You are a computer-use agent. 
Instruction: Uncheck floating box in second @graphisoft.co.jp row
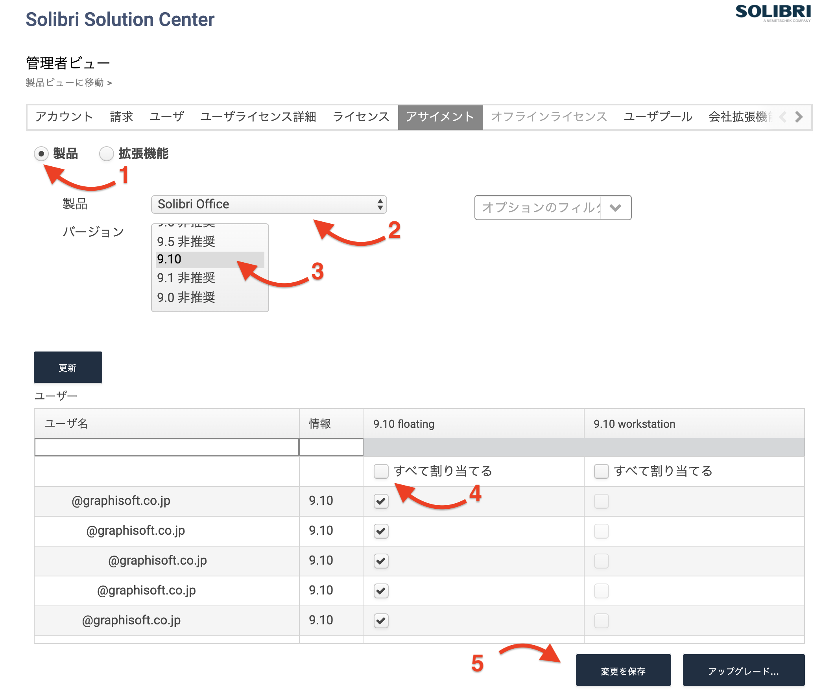coord(381,531)
